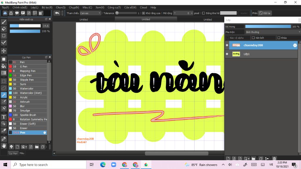Click the Đặt lại reset button
Image resolution: width=301 pixels, height=169 pixels.
265,13
